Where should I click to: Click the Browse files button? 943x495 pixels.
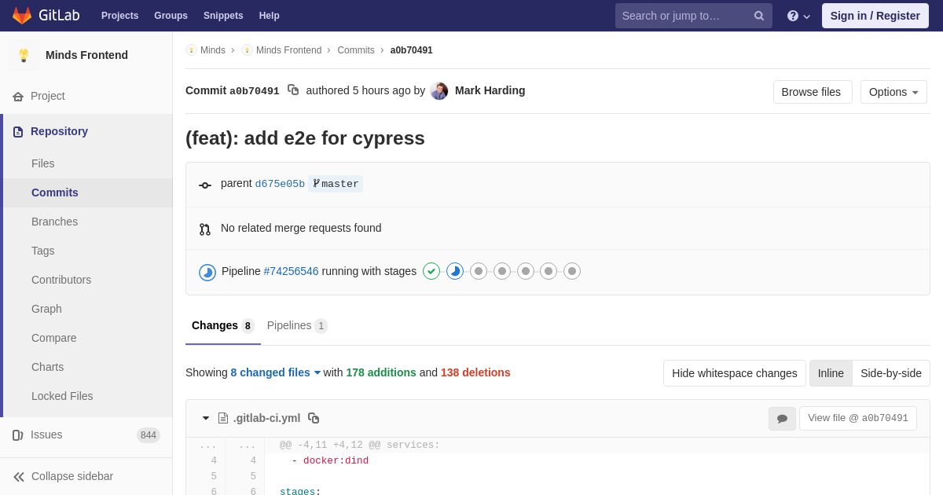(x=813, y=92)
